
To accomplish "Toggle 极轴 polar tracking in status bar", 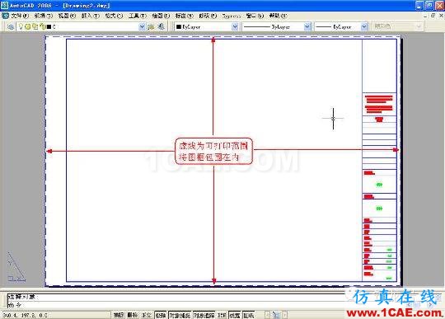I will (x=161, y=315).
